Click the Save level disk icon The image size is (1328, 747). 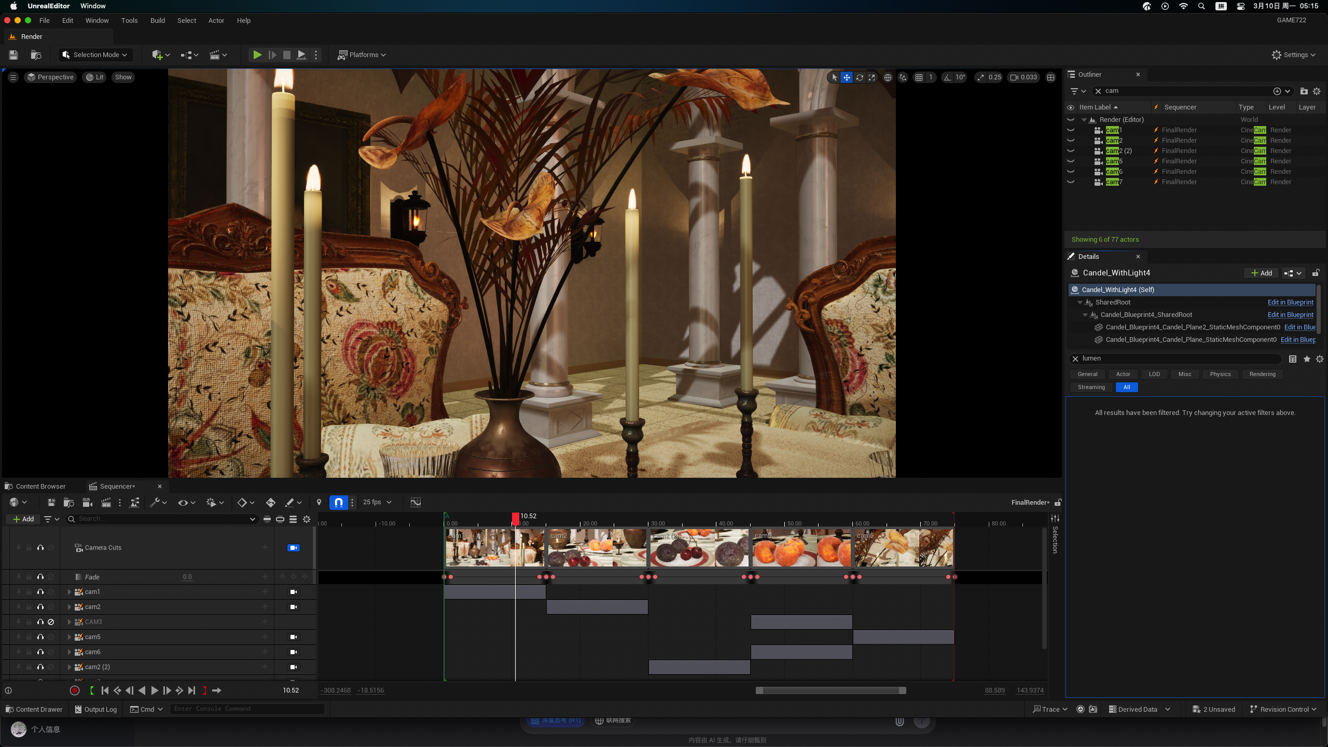(x=13, y=55)
